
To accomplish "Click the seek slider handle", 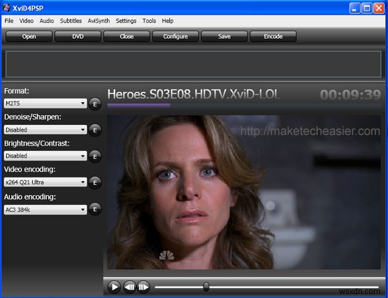I will (x=206, y=287).
